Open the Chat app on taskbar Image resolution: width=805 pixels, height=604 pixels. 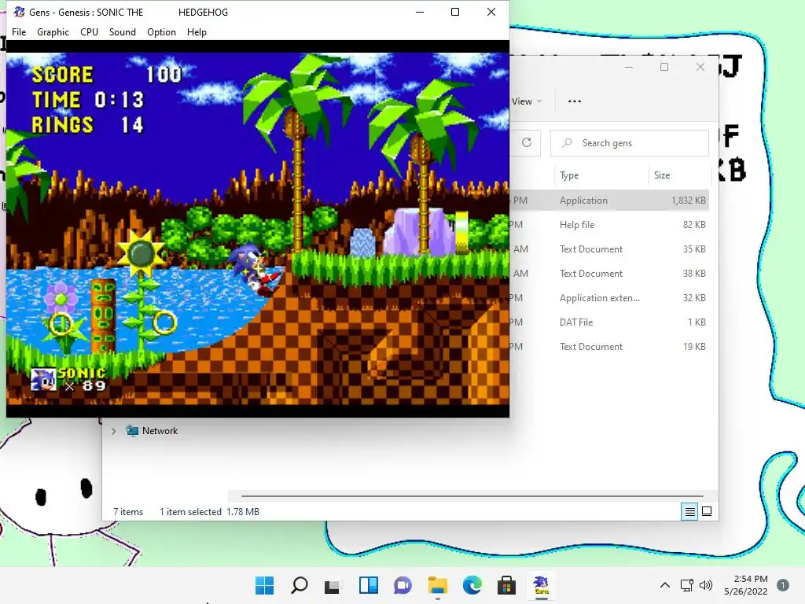[x=402, y=585]
